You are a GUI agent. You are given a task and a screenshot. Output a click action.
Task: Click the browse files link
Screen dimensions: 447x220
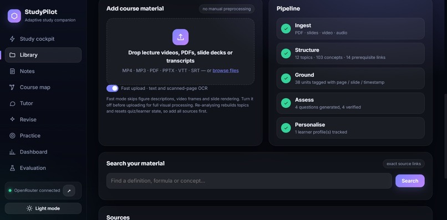coord(226,70)
